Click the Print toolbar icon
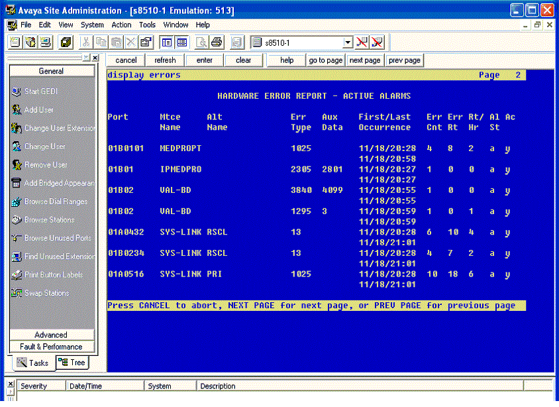This screenshot has width=559, height=407. (x=217, y=42)
